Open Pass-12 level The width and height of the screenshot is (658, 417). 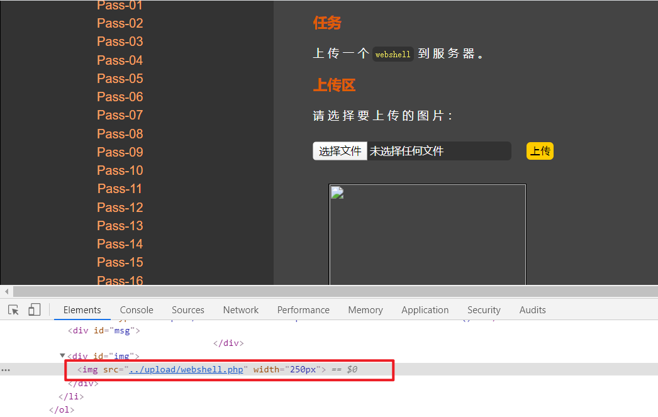[120, 207]
